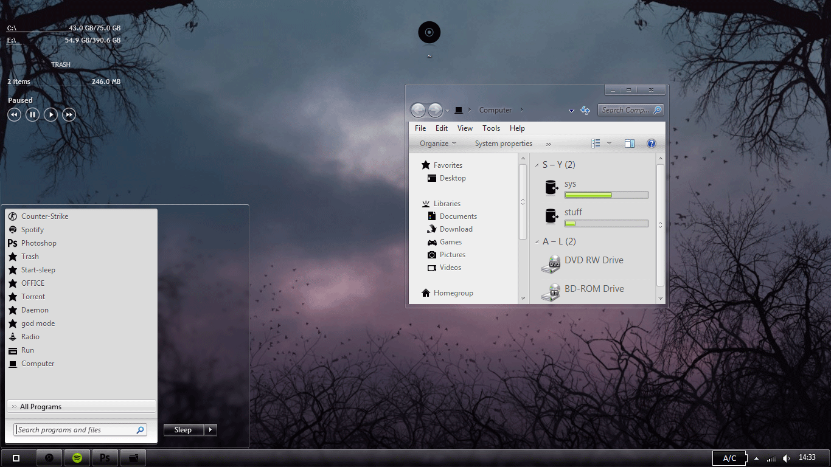The height and width of the screenshot is (467, 831).
Task: Collapse A – L drive group
Action: 537,241
